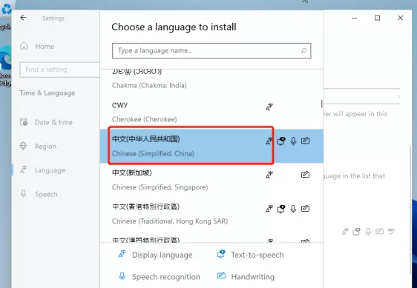Click the Handwriting legend icon
Viewport: 417px width, 288px height.
[x=221, y=275]
